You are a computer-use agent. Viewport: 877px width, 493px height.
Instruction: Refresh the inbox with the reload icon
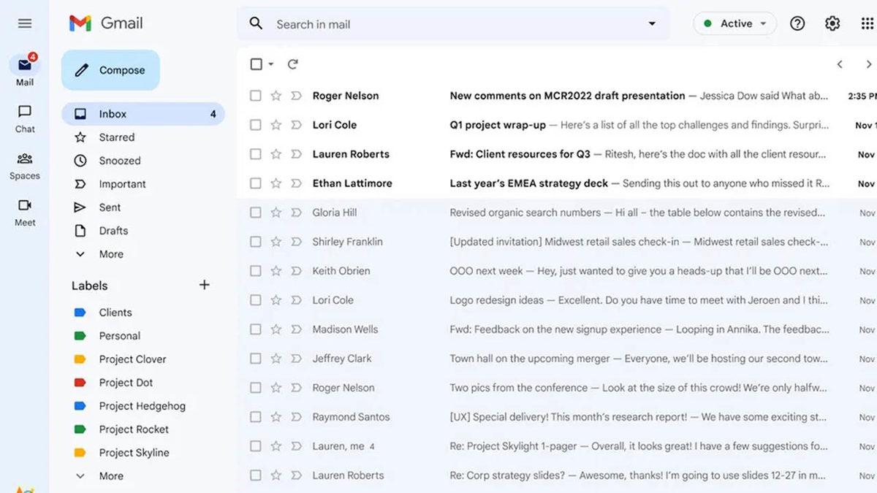[x=293, y=64]
